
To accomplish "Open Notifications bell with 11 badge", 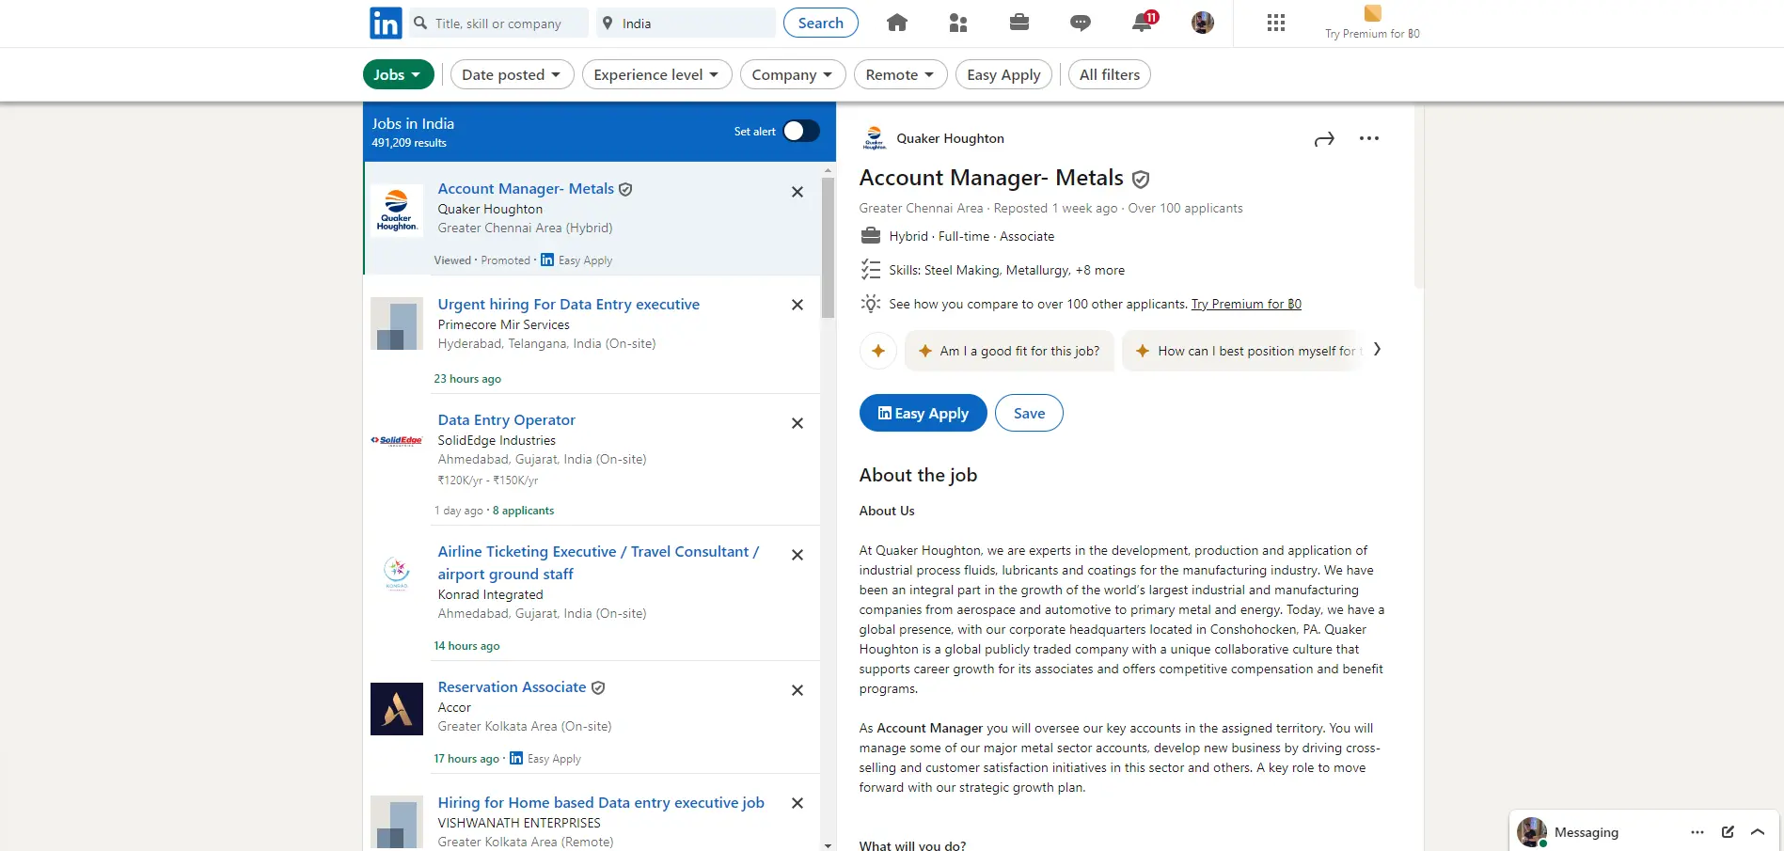I will coord(1144,22).
